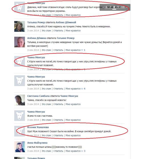Click the heart icon with 4 likes

pos(82,89)
